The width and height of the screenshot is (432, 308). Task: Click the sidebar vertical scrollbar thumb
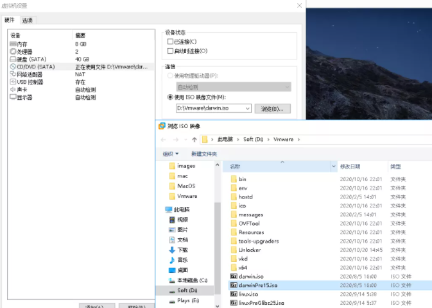[x=218, y=247]
